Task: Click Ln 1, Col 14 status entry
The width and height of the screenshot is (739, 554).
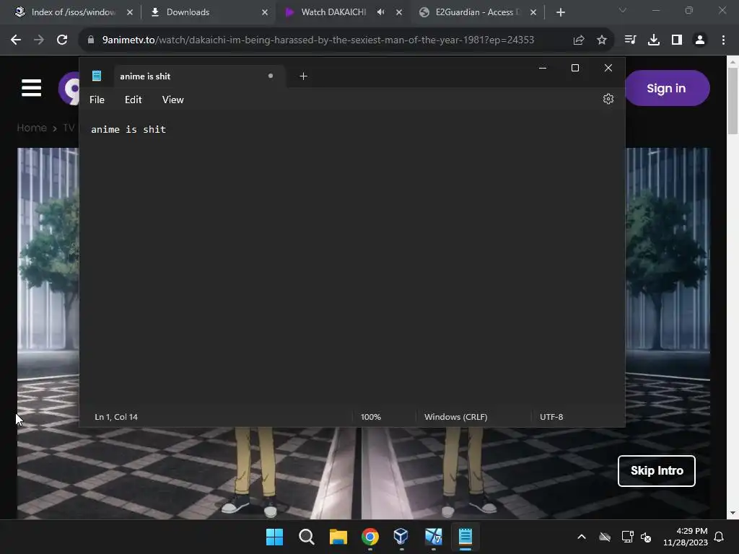Action: coord(116,417)
